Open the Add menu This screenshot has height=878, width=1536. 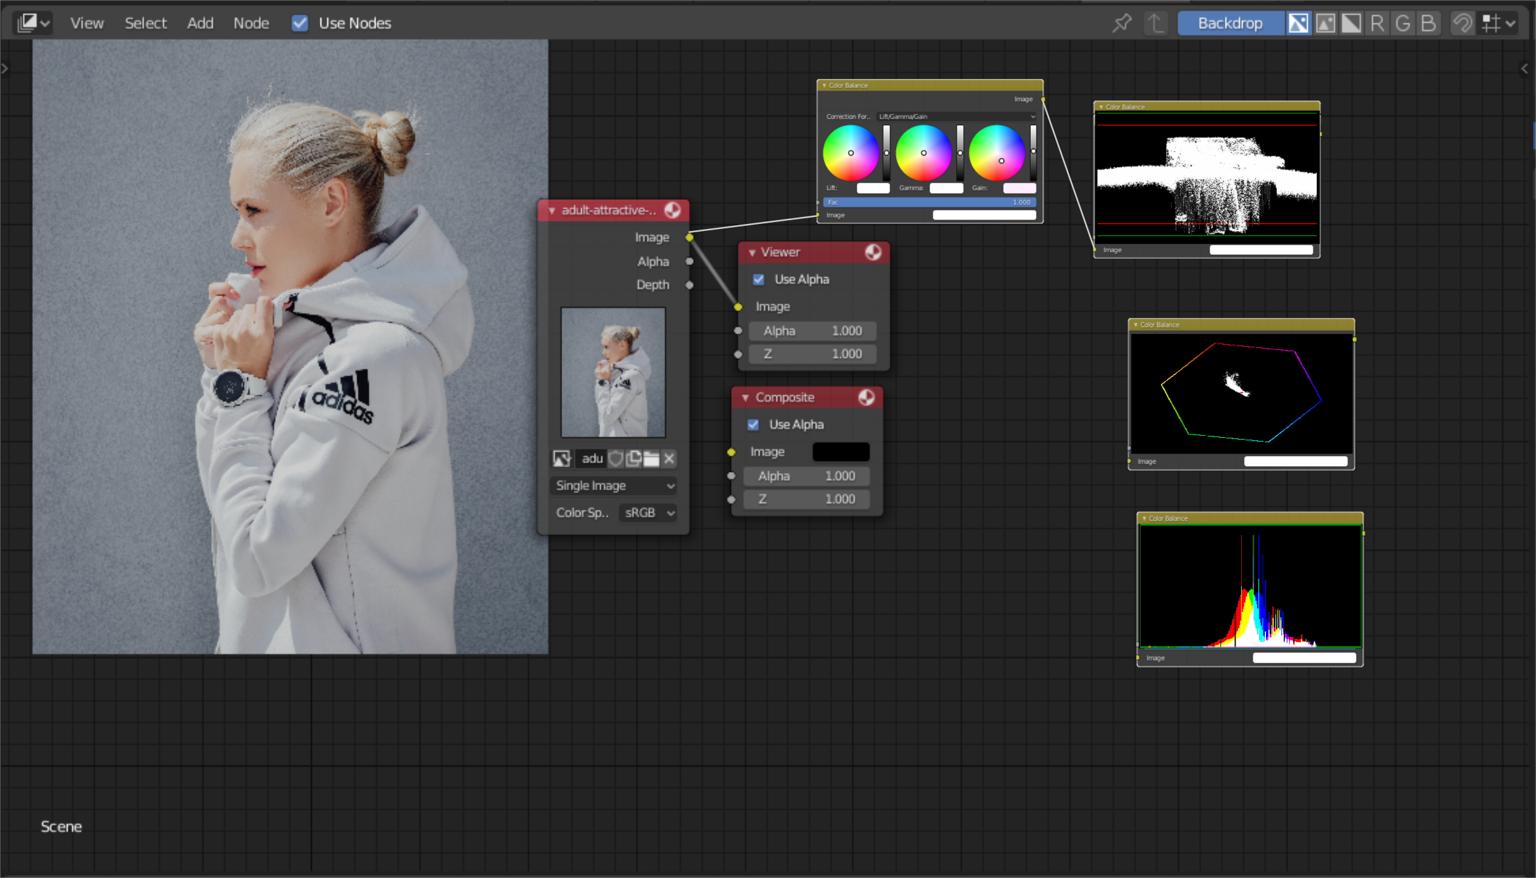coord(200,23)
